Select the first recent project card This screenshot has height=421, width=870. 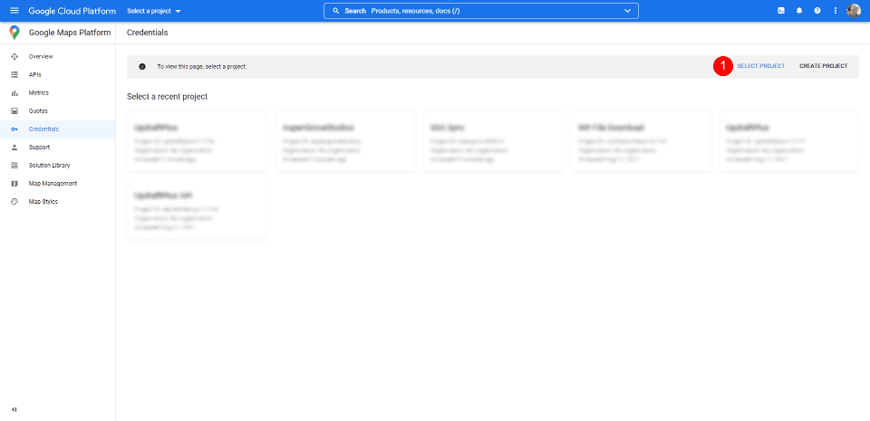(x=197, y=141)
